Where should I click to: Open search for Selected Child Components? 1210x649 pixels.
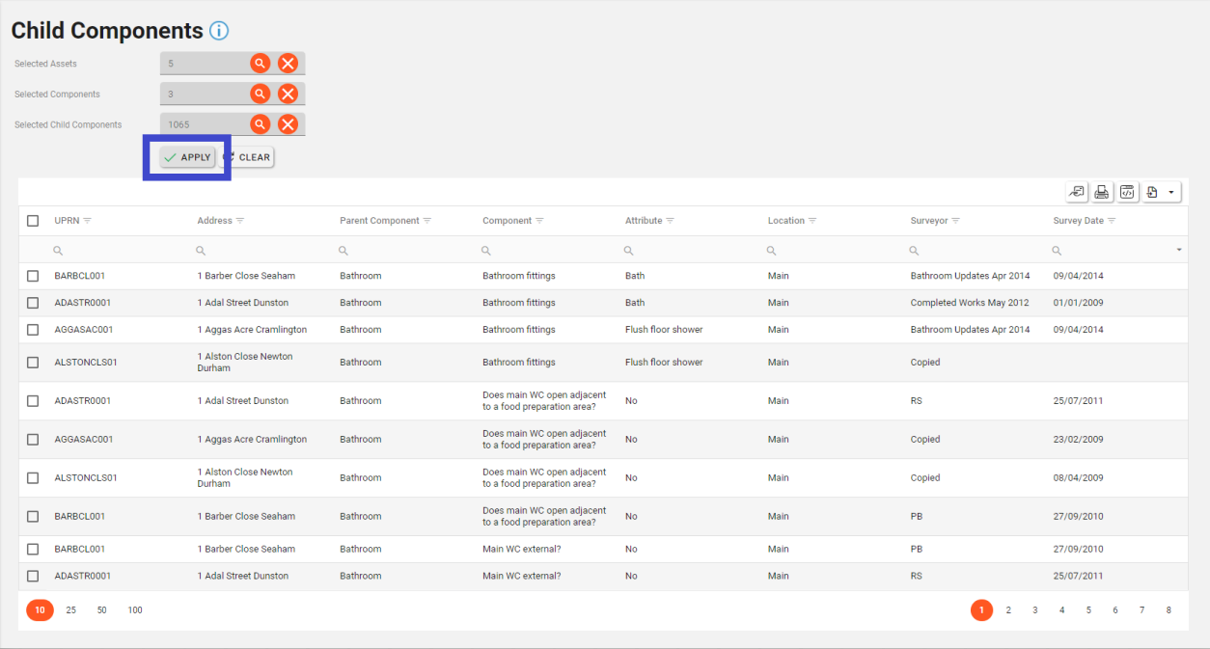[x=260, y=124]
